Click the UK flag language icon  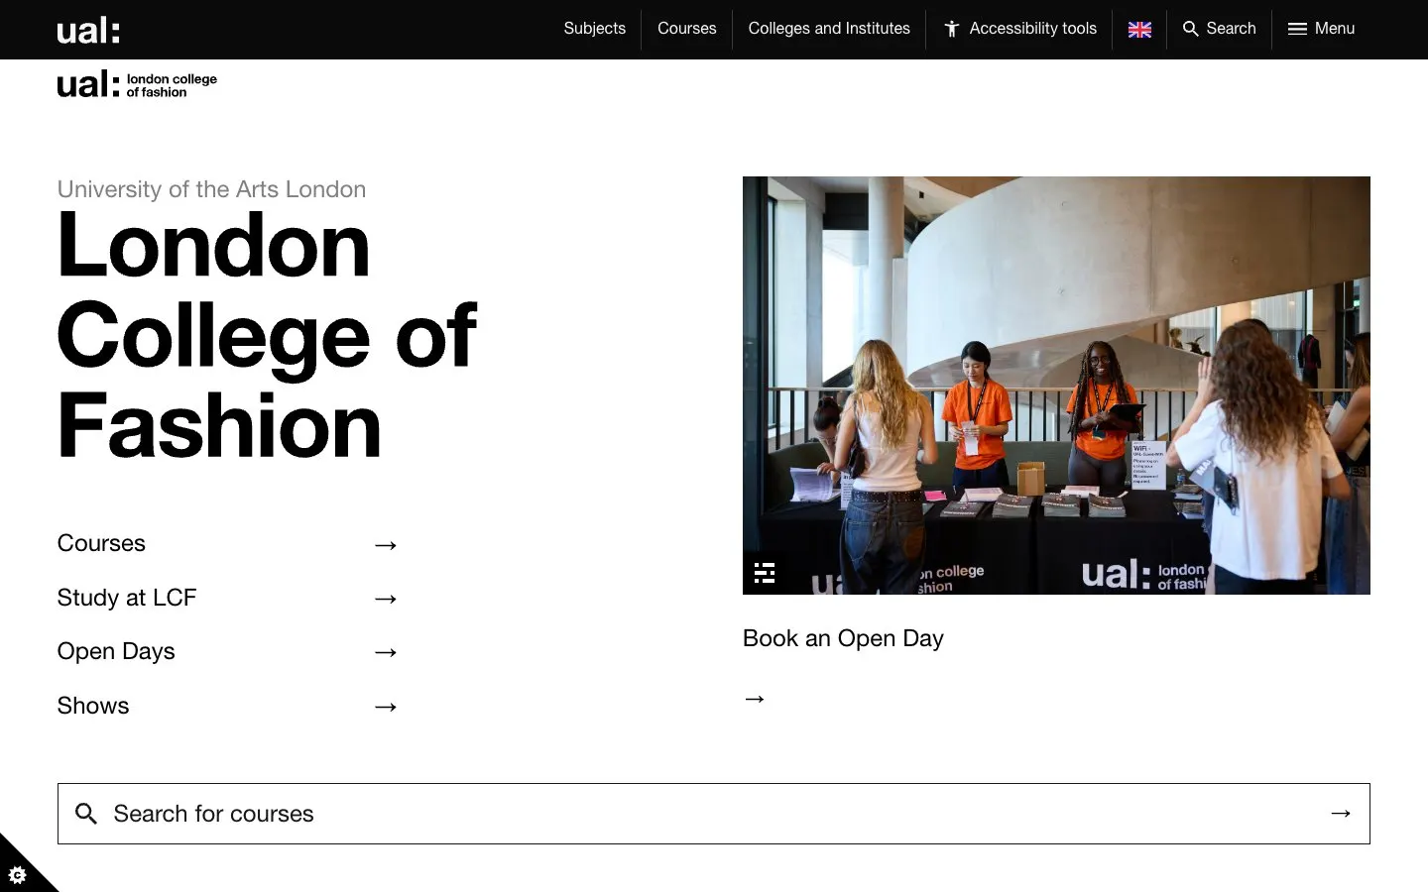click(1139, 30)
